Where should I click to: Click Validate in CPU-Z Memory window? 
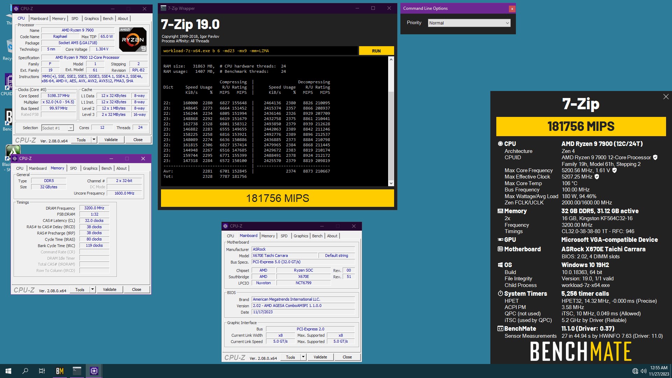pos(110,289)
